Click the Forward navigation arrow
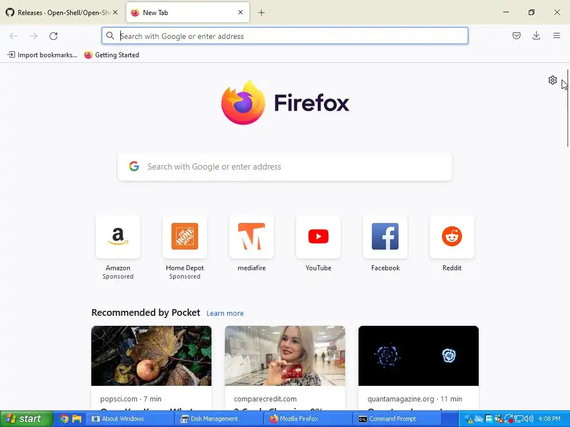This screenshot has width=570, height=427. click(x=33, y=36)
